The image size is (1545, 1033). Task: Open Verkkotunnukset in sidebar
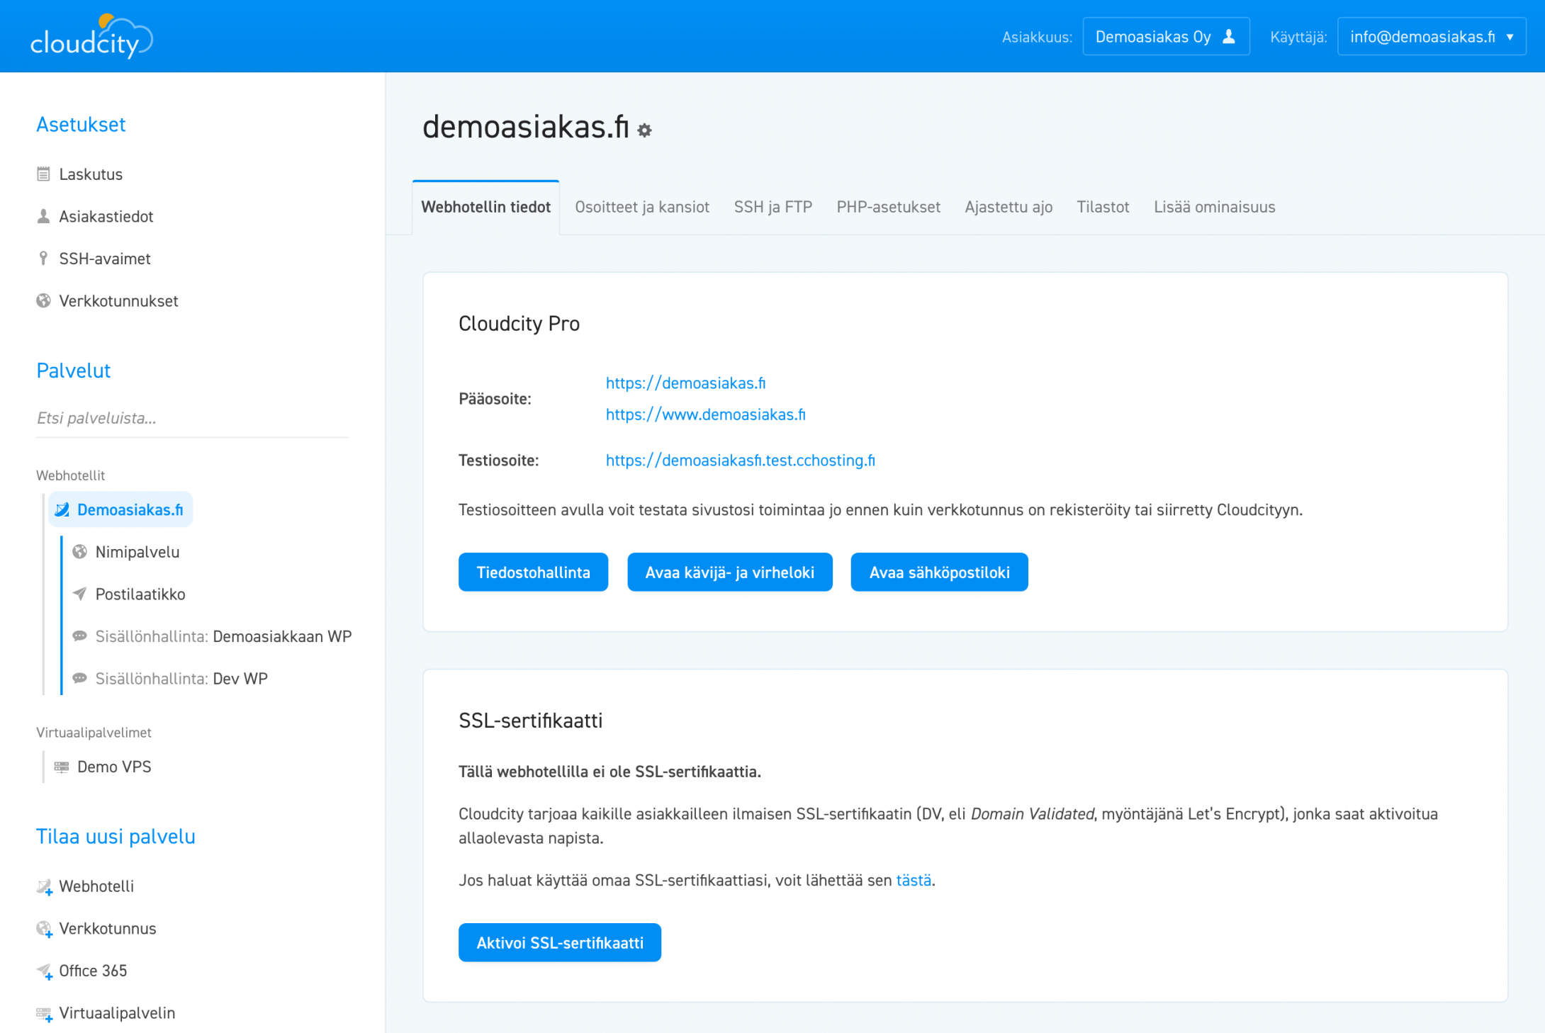pyautogui.click(x=118, y=300)
